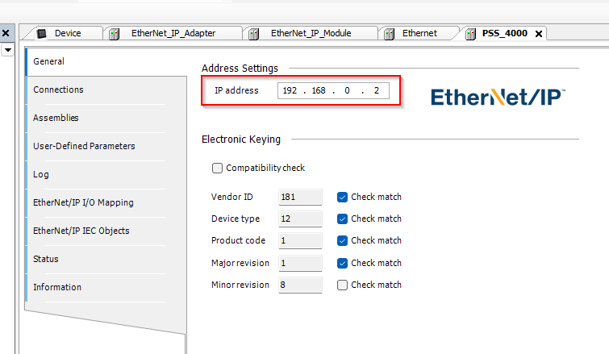Click the PSS_4000 tab icon

[x=471, y=34]
